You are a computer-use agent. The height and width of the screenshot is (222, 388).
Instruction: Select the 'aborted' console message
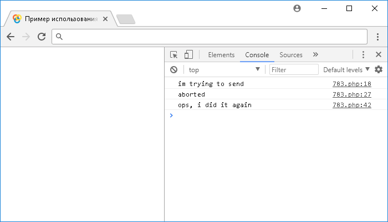point(192,94)
